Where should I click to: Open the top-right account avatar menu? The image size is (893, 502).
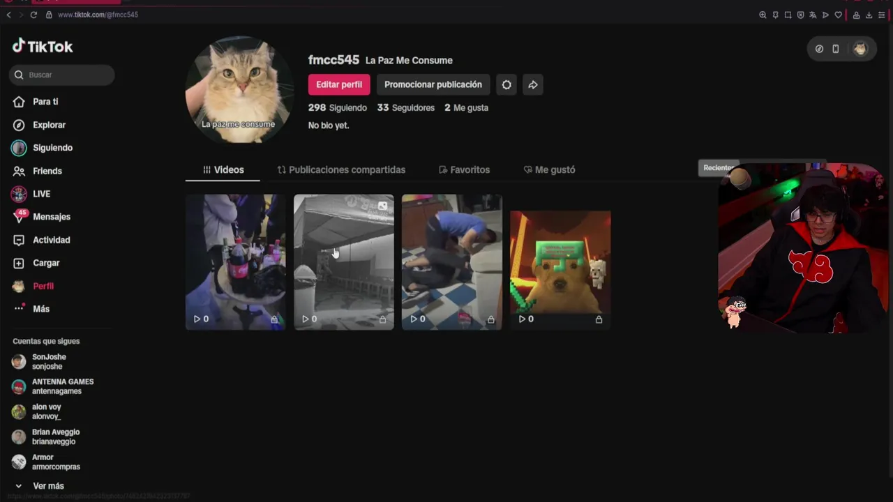[x=860, y=49]
